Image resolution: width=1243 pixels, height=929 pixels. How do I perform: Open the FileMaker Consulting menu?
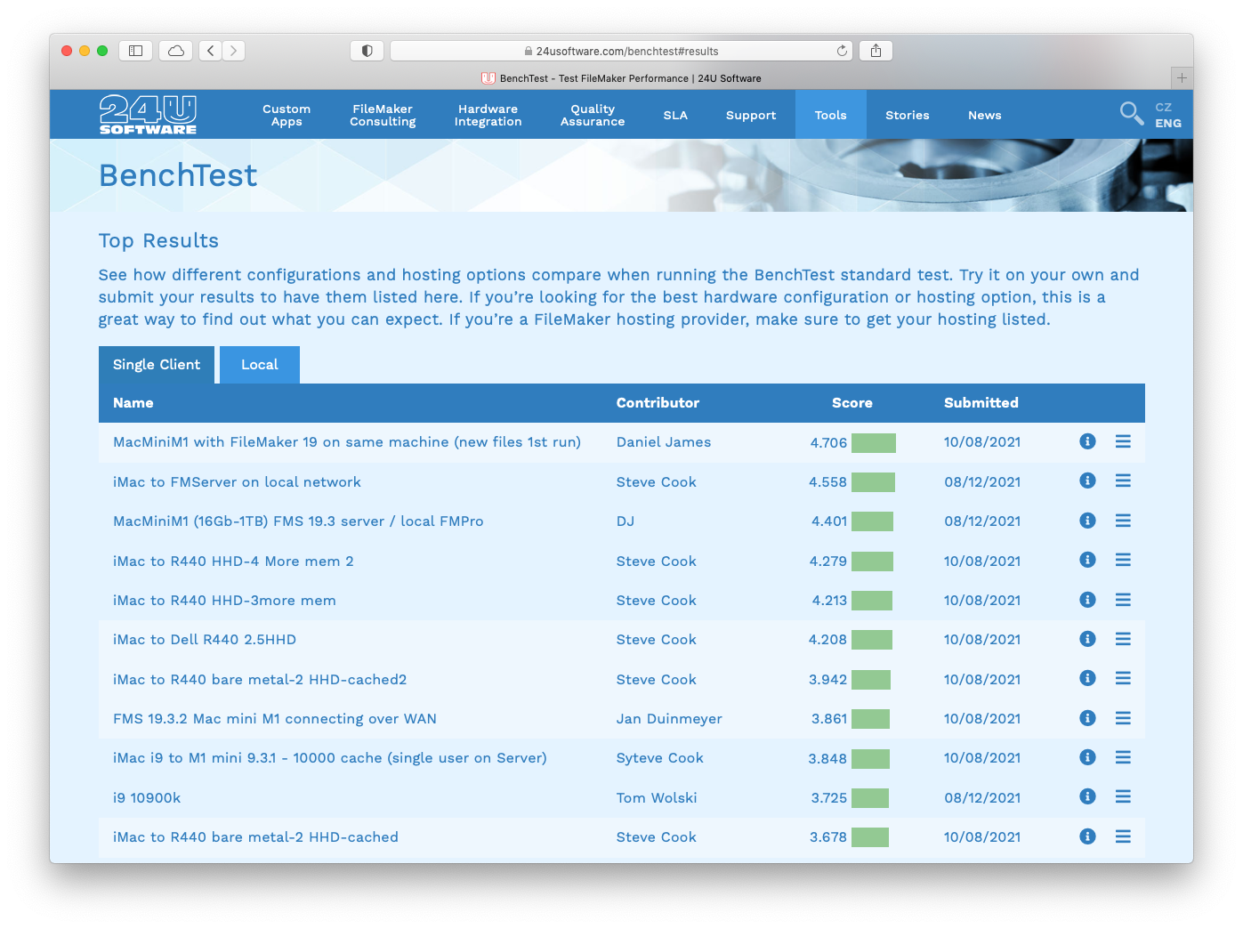(x=383, y=115)
